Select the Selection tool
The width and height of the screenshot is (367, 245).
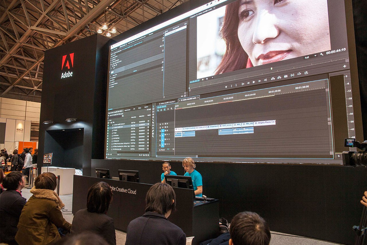click(x=154, y=106)
